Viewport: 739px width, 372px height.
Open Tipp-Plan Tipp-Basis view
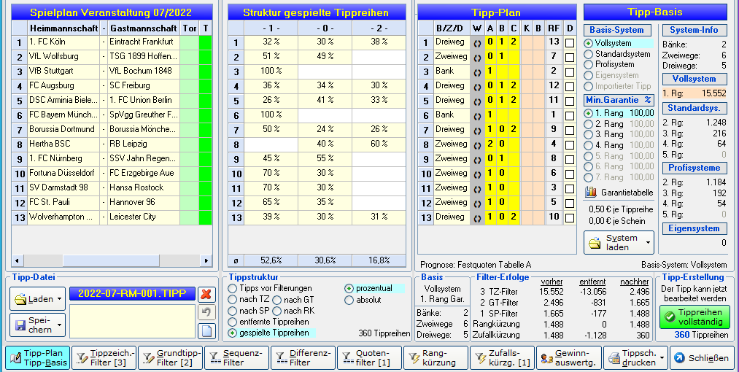point(38,358)
